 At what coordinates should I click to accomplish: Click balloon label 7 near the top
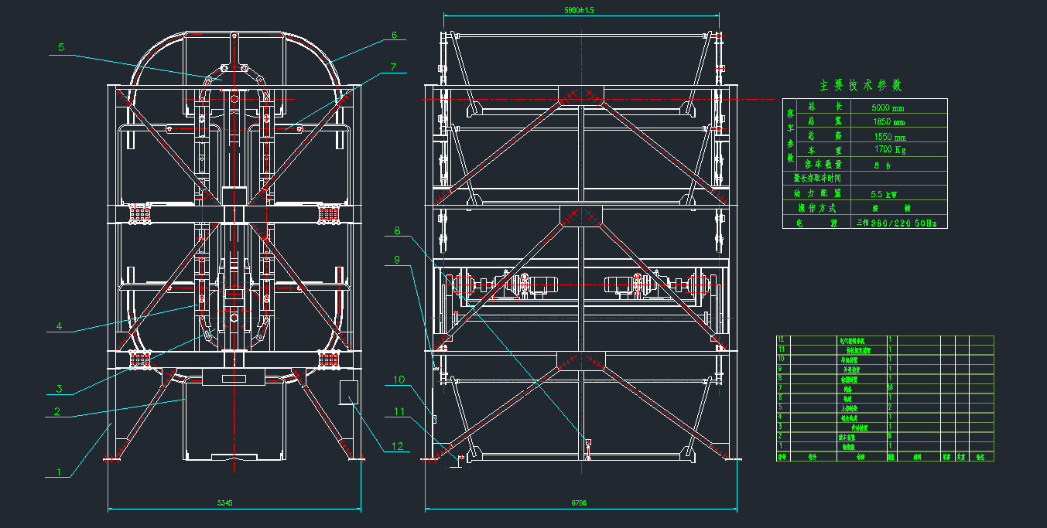click(393, 67)
